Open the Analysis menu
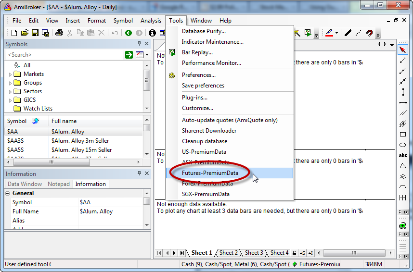This screenshot has width=413, height=272. pyautogui.click(x=151, y=21)
